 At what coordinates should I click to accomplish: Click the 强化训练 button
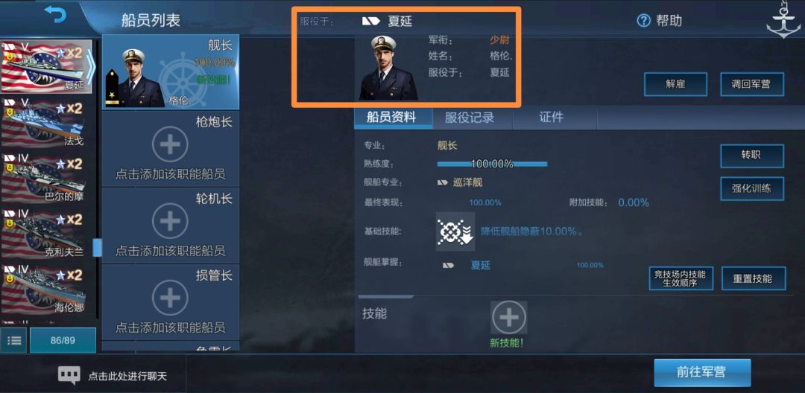[751, 188]
